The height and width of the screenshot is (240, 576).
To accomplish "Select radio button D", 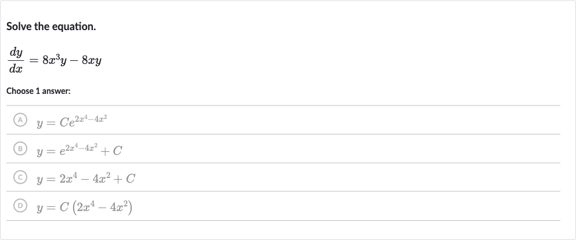I will pyautogui.click(x=20, y=206).
